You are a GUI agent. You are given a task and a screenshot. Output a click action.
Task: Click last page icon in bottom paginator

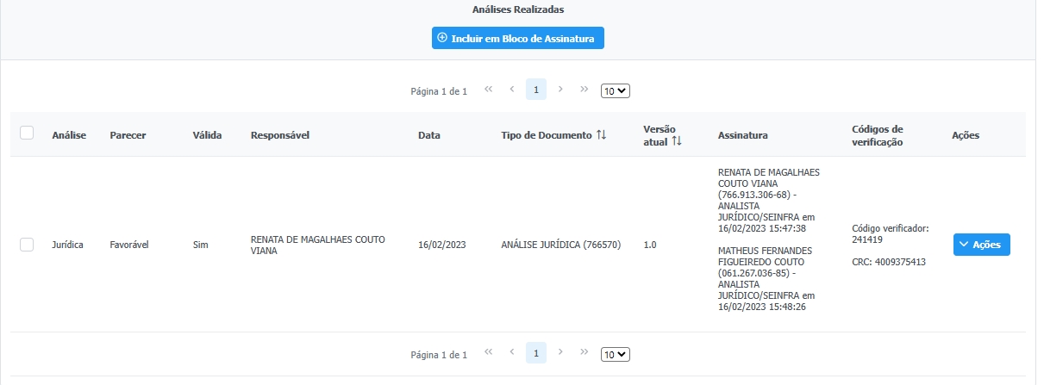click(x=584, y=353)
